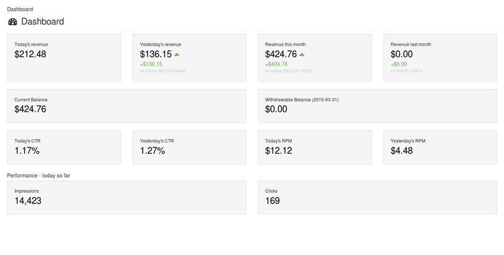The height and width of the screenshot is (255, 504).
Task: Click green up arrow beside Revenue this month
Action: [x=302, y=55]
